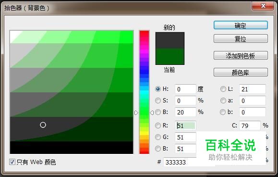
Task: Click the H degrees input field
Action: [185, 89]
